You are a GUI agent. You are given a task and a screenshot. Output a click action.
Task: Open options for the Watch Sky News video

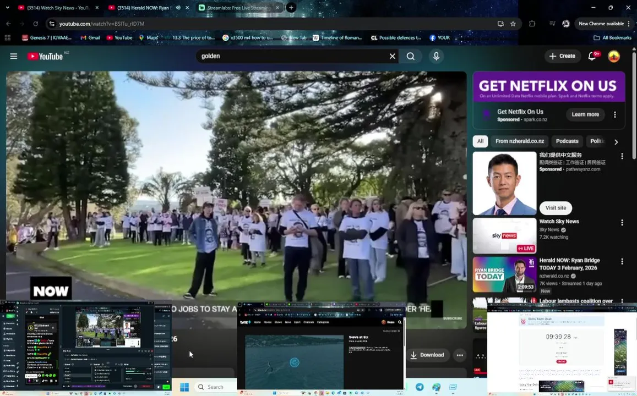pos(622,222)
